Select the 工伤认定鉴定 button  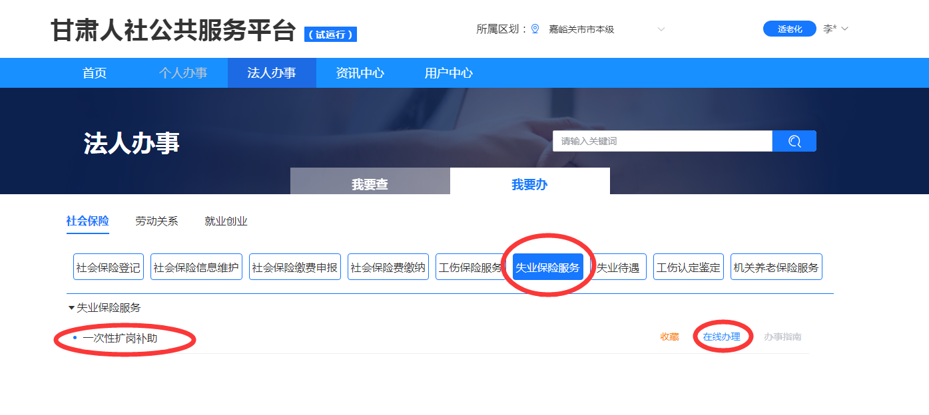point(688,267)
